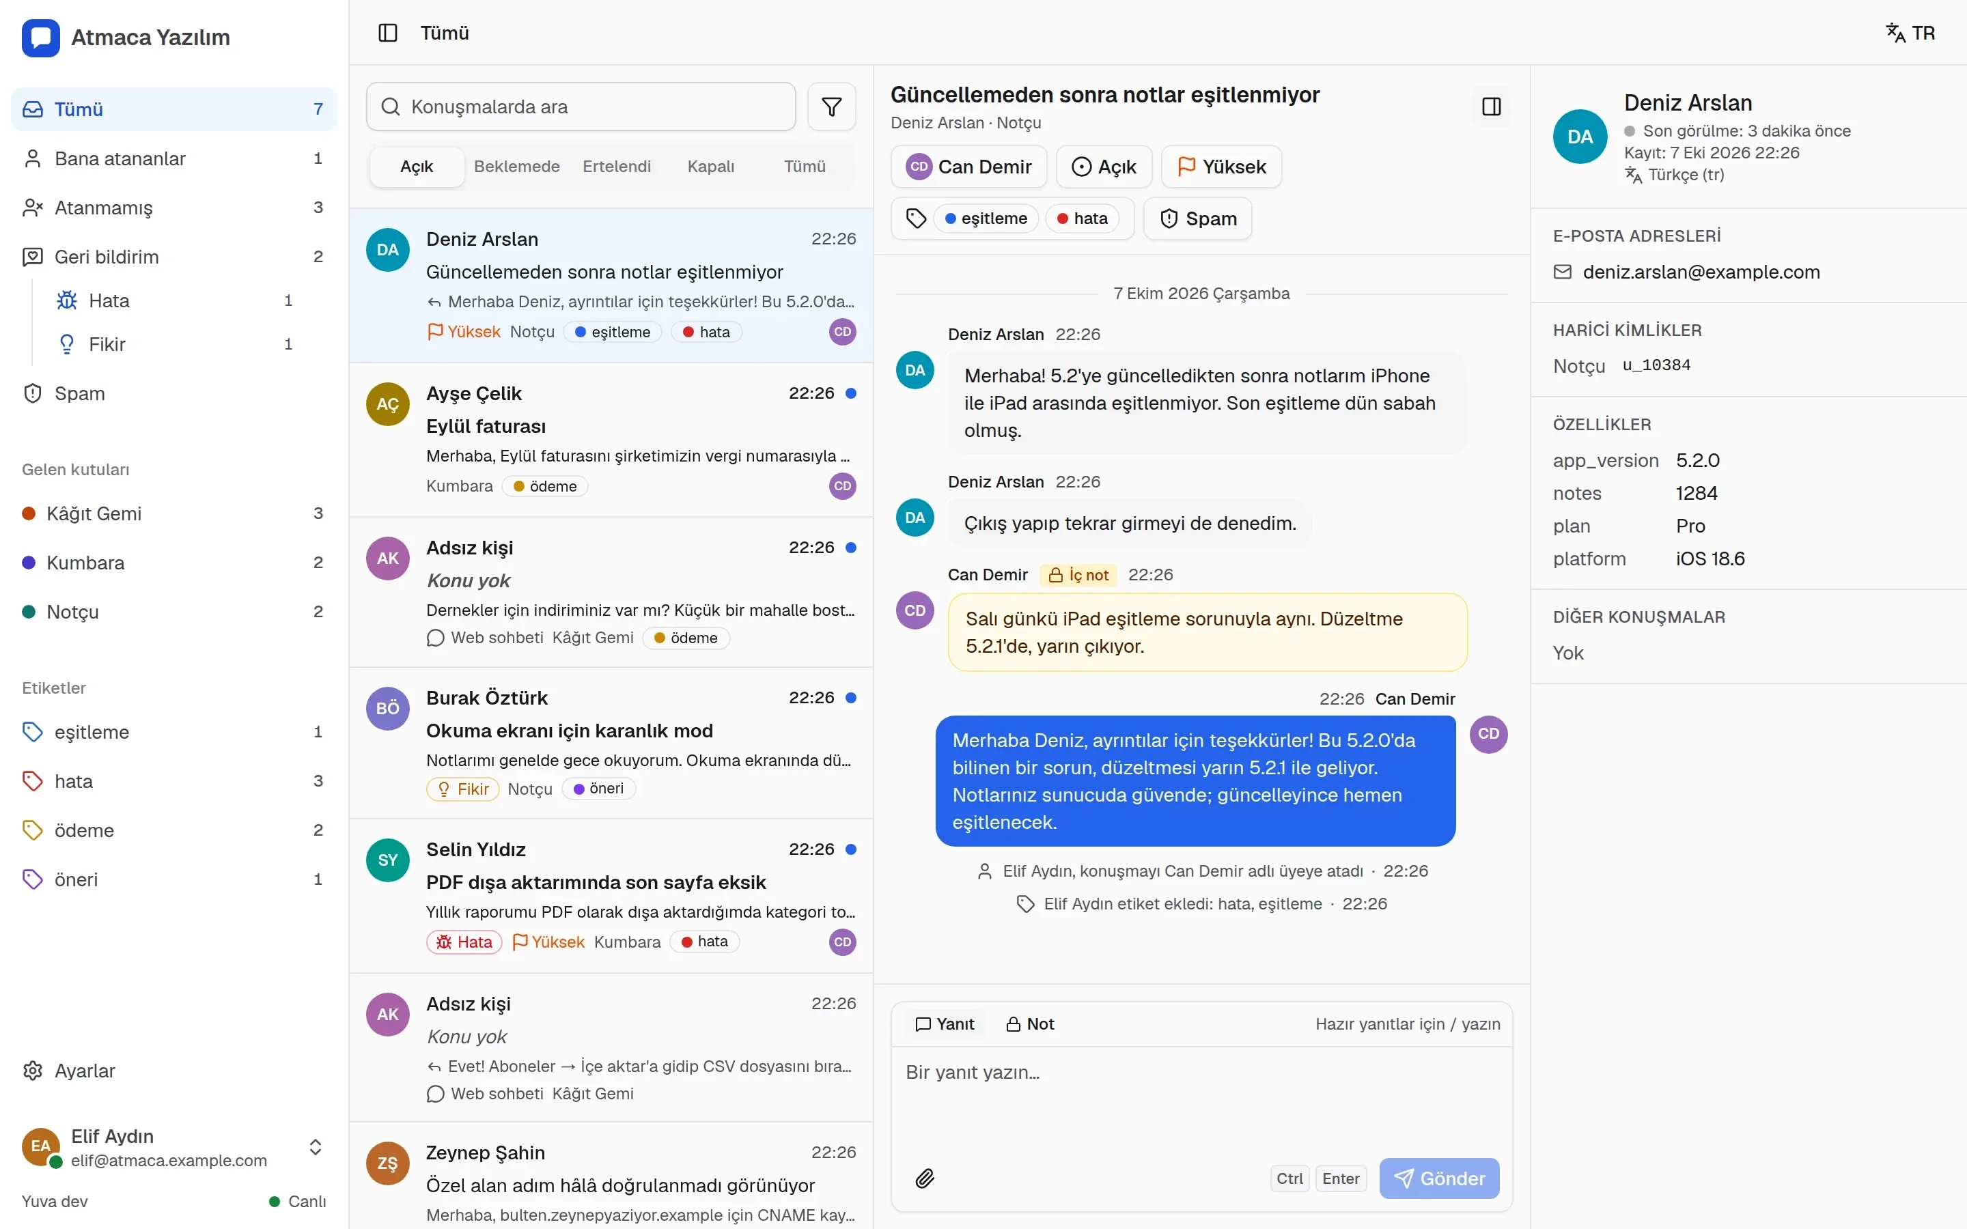The height and width of the screenshot is (1229, 1967).
Task: Change the Yüksek priority dropdown
Action: 1221,167
